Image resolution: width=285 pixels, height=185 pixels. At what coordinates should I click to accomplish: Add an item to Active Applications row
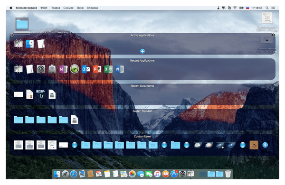pyautogui.click(x=142, y=51)
